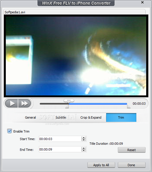The width and height of the screenshot is (152, 172).
Task: Click the Reset button
Action: 132,150
